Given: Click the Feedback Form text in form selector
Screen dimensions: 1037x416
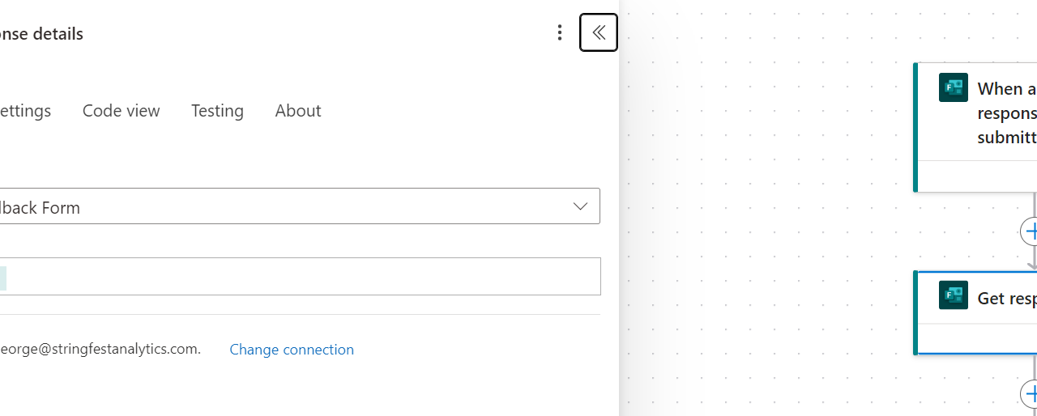Looking at the screenshot, I should [x=41, y=207].
